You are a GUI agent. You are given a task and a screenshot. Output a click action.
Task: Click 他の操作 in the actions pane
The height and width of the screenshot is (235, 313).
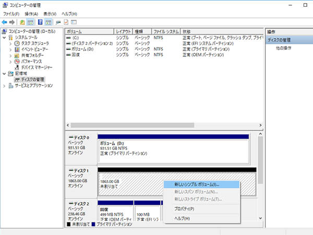tap(283, 48)
